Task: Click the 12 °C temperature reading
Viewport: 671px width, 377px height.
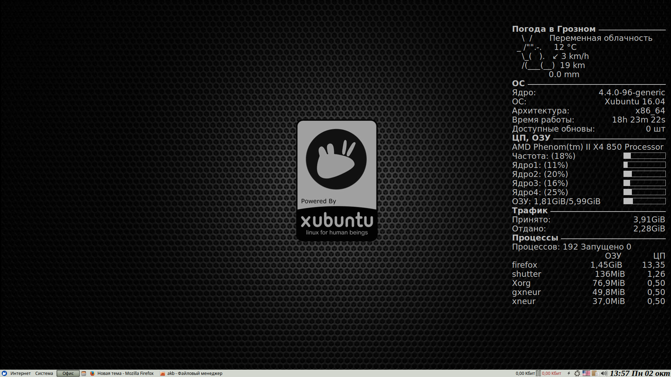Action: click(565, 47)
